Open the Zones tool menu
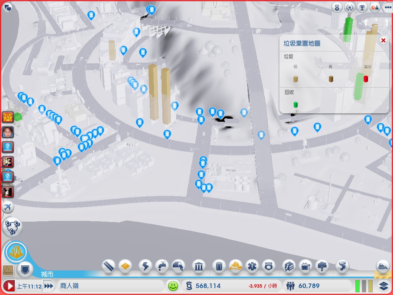 [125, 266]
